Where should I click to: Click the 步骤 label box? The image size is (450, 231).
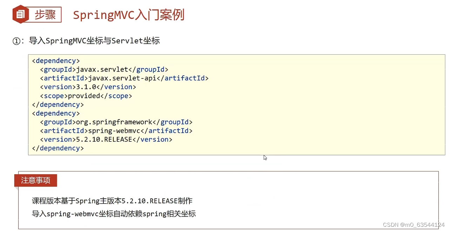click(45, 15)
